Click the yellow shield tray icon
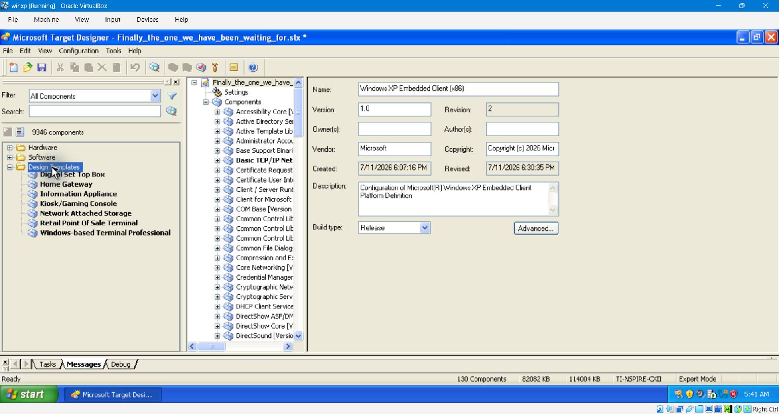Screen dimensions: 779x414 coord(689,394)
